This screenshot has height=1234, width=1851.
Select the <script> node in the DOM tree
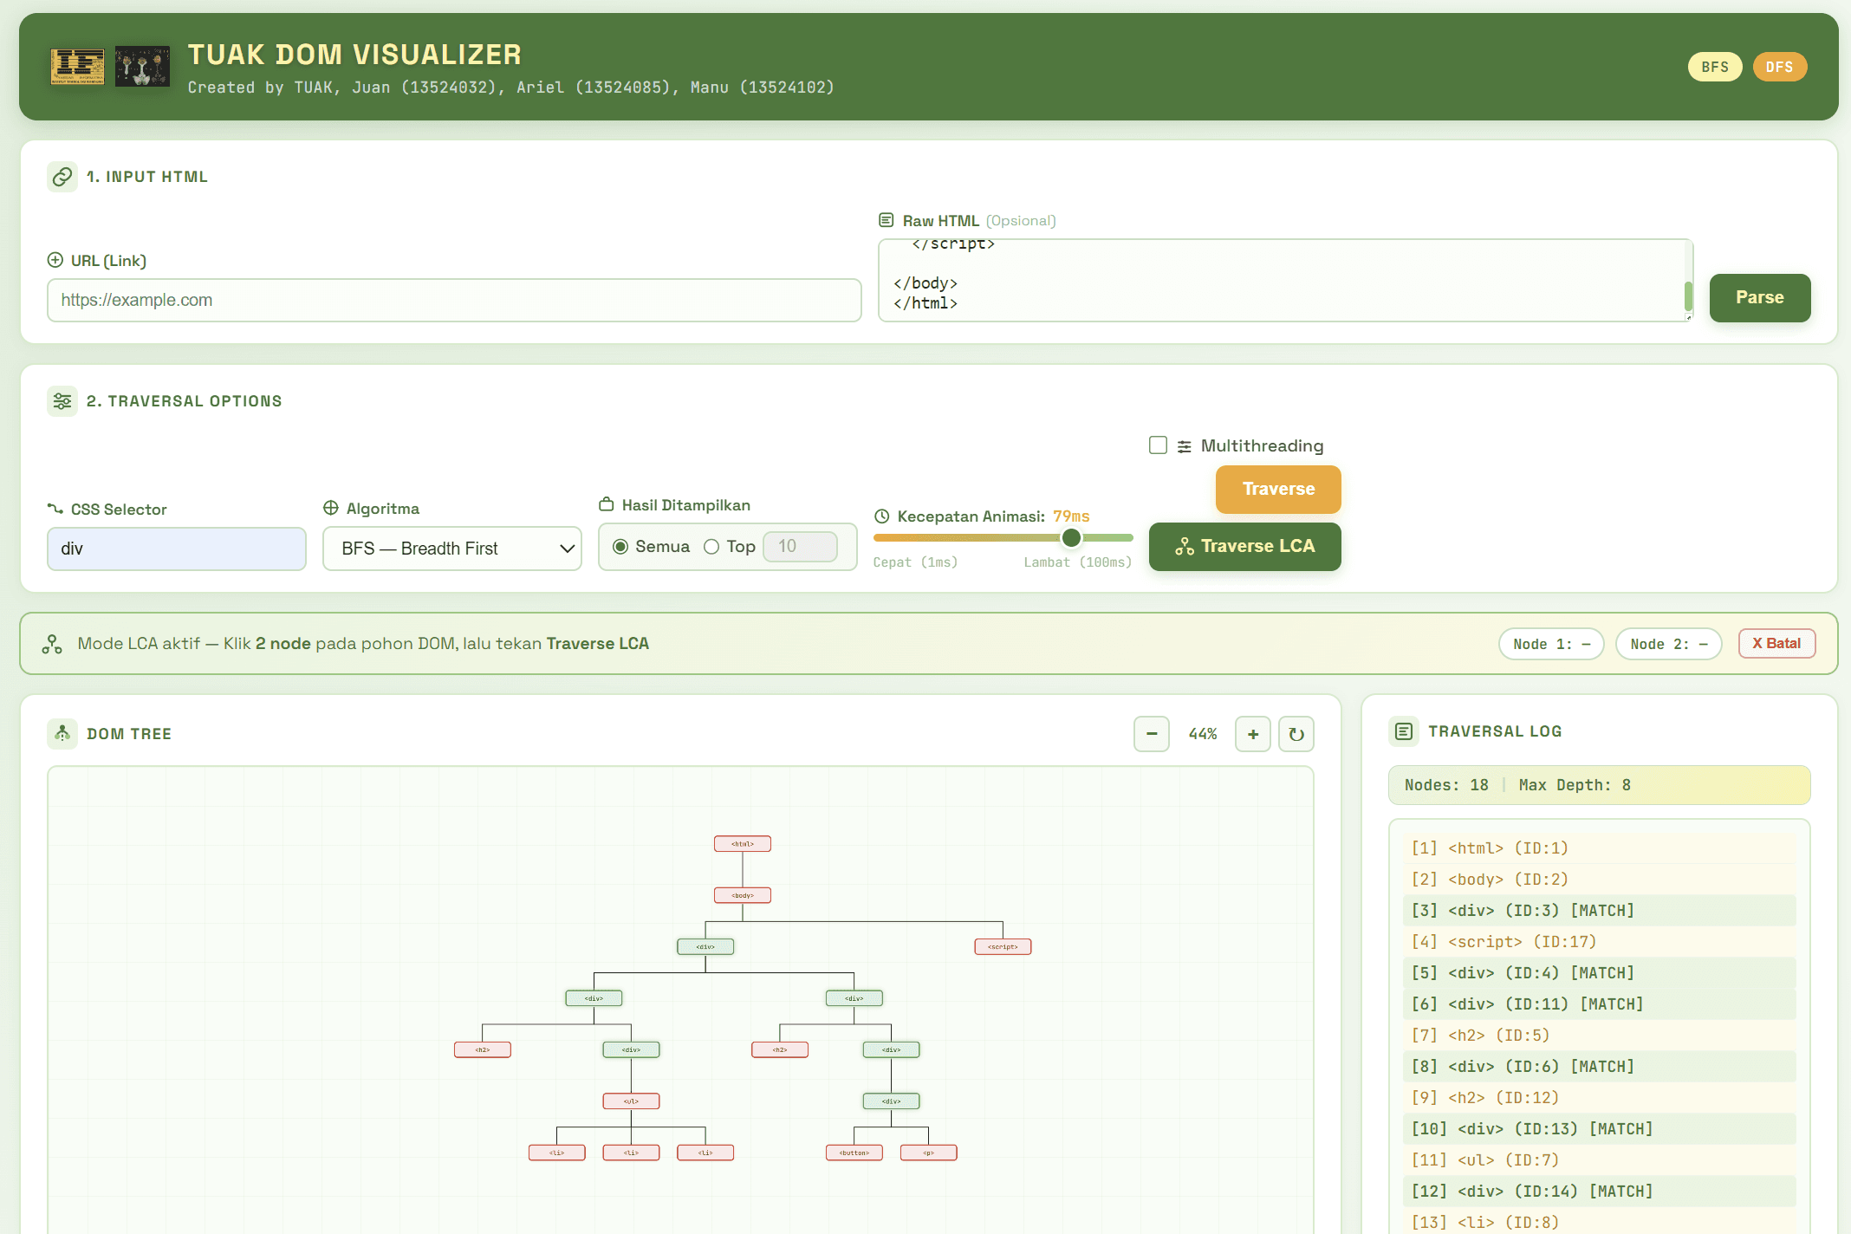point(1003,946)
